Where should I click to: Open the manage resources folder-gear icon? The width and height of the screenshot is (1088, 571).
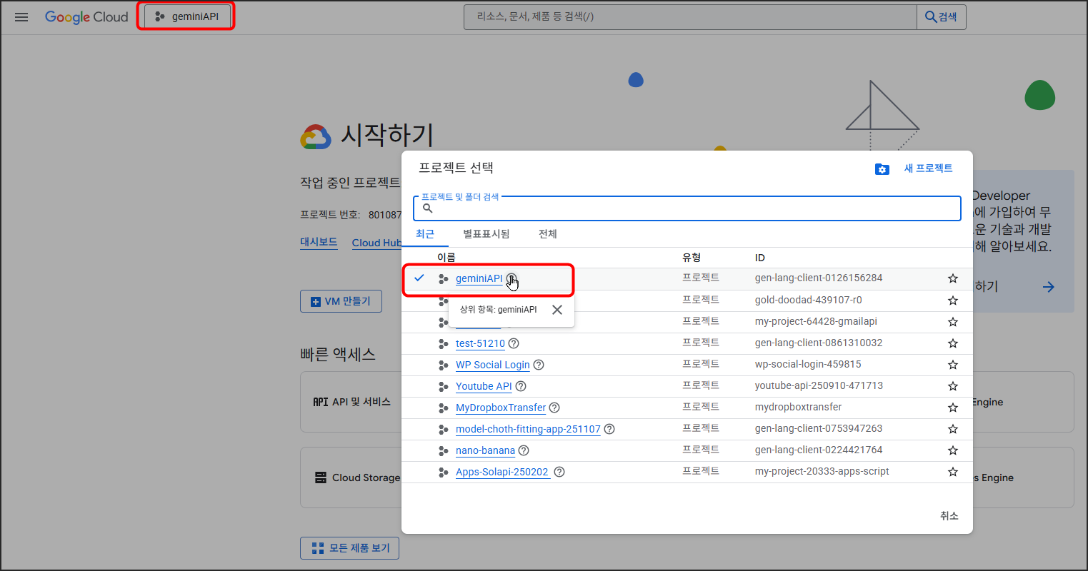882,169
